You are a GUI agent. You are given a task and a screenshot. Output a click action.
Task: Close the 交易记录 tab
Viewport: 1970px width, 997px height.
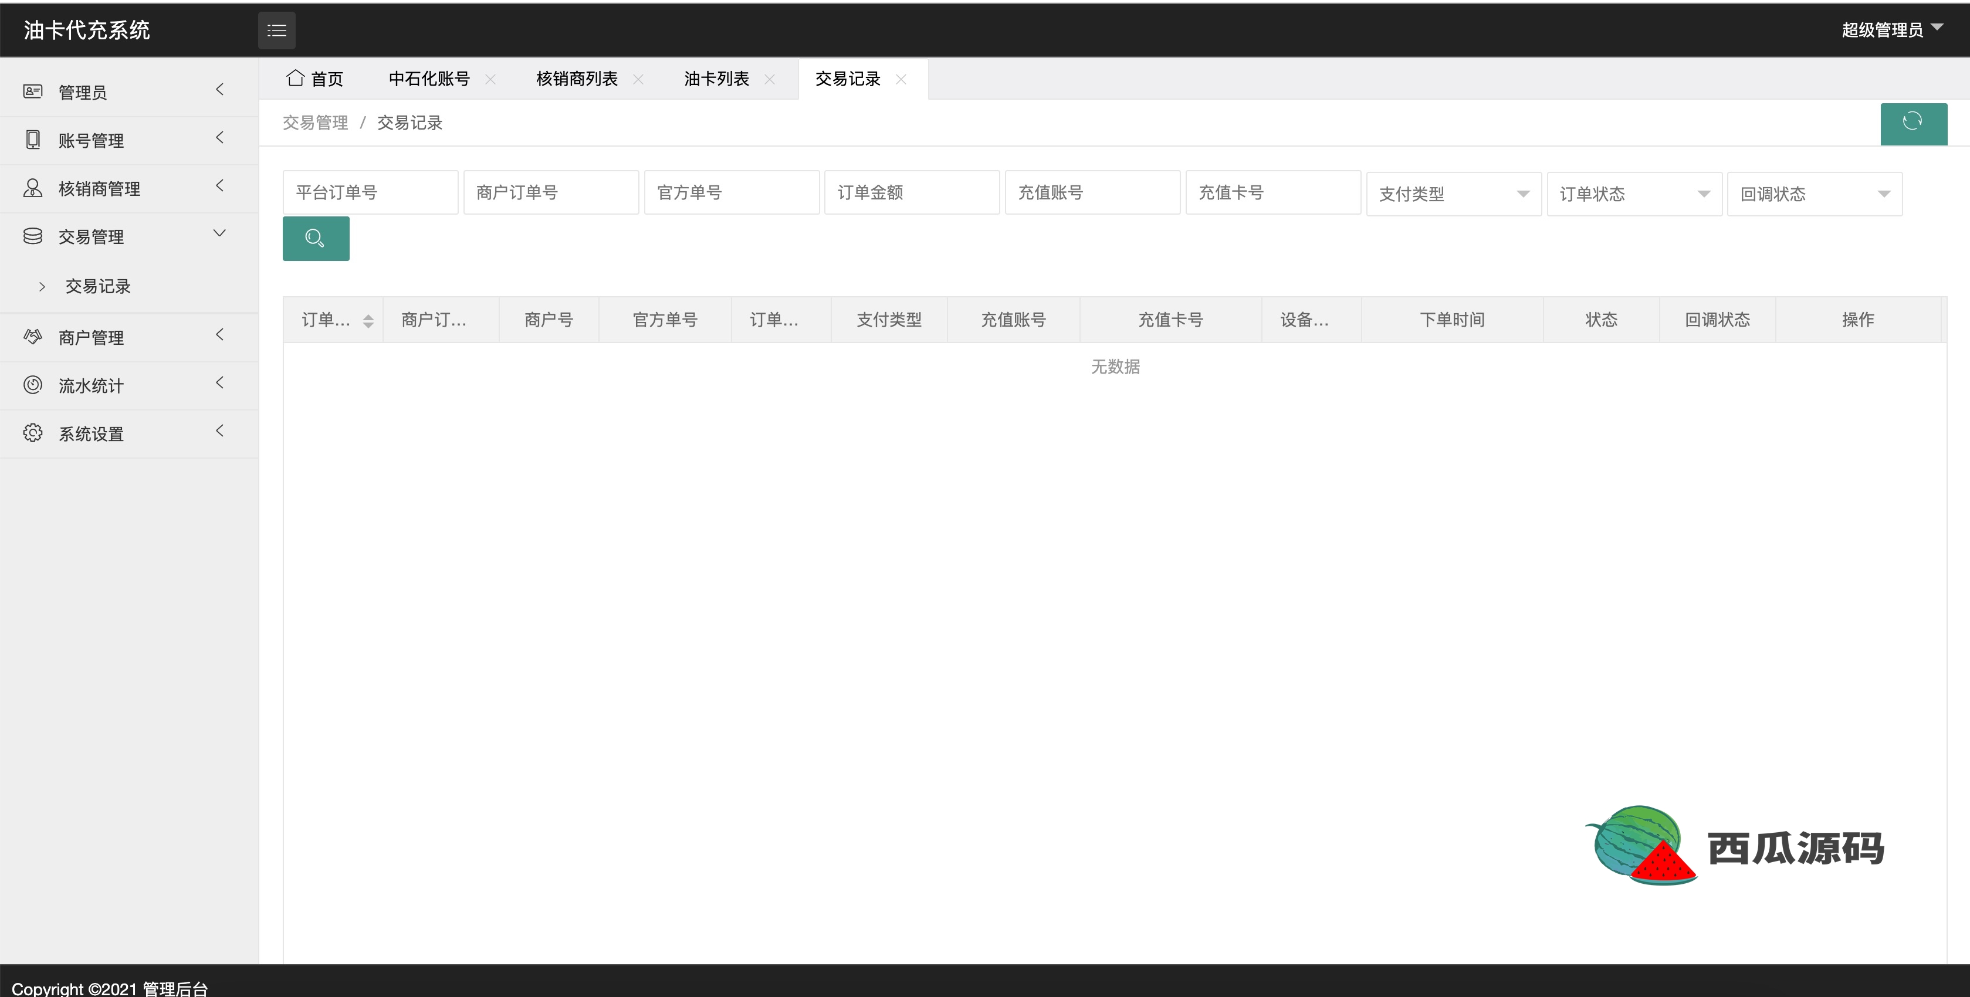[x=901, y=79]
